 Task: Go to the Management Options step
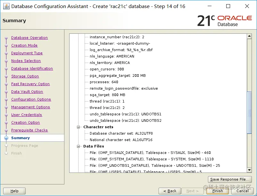point(30,107)
